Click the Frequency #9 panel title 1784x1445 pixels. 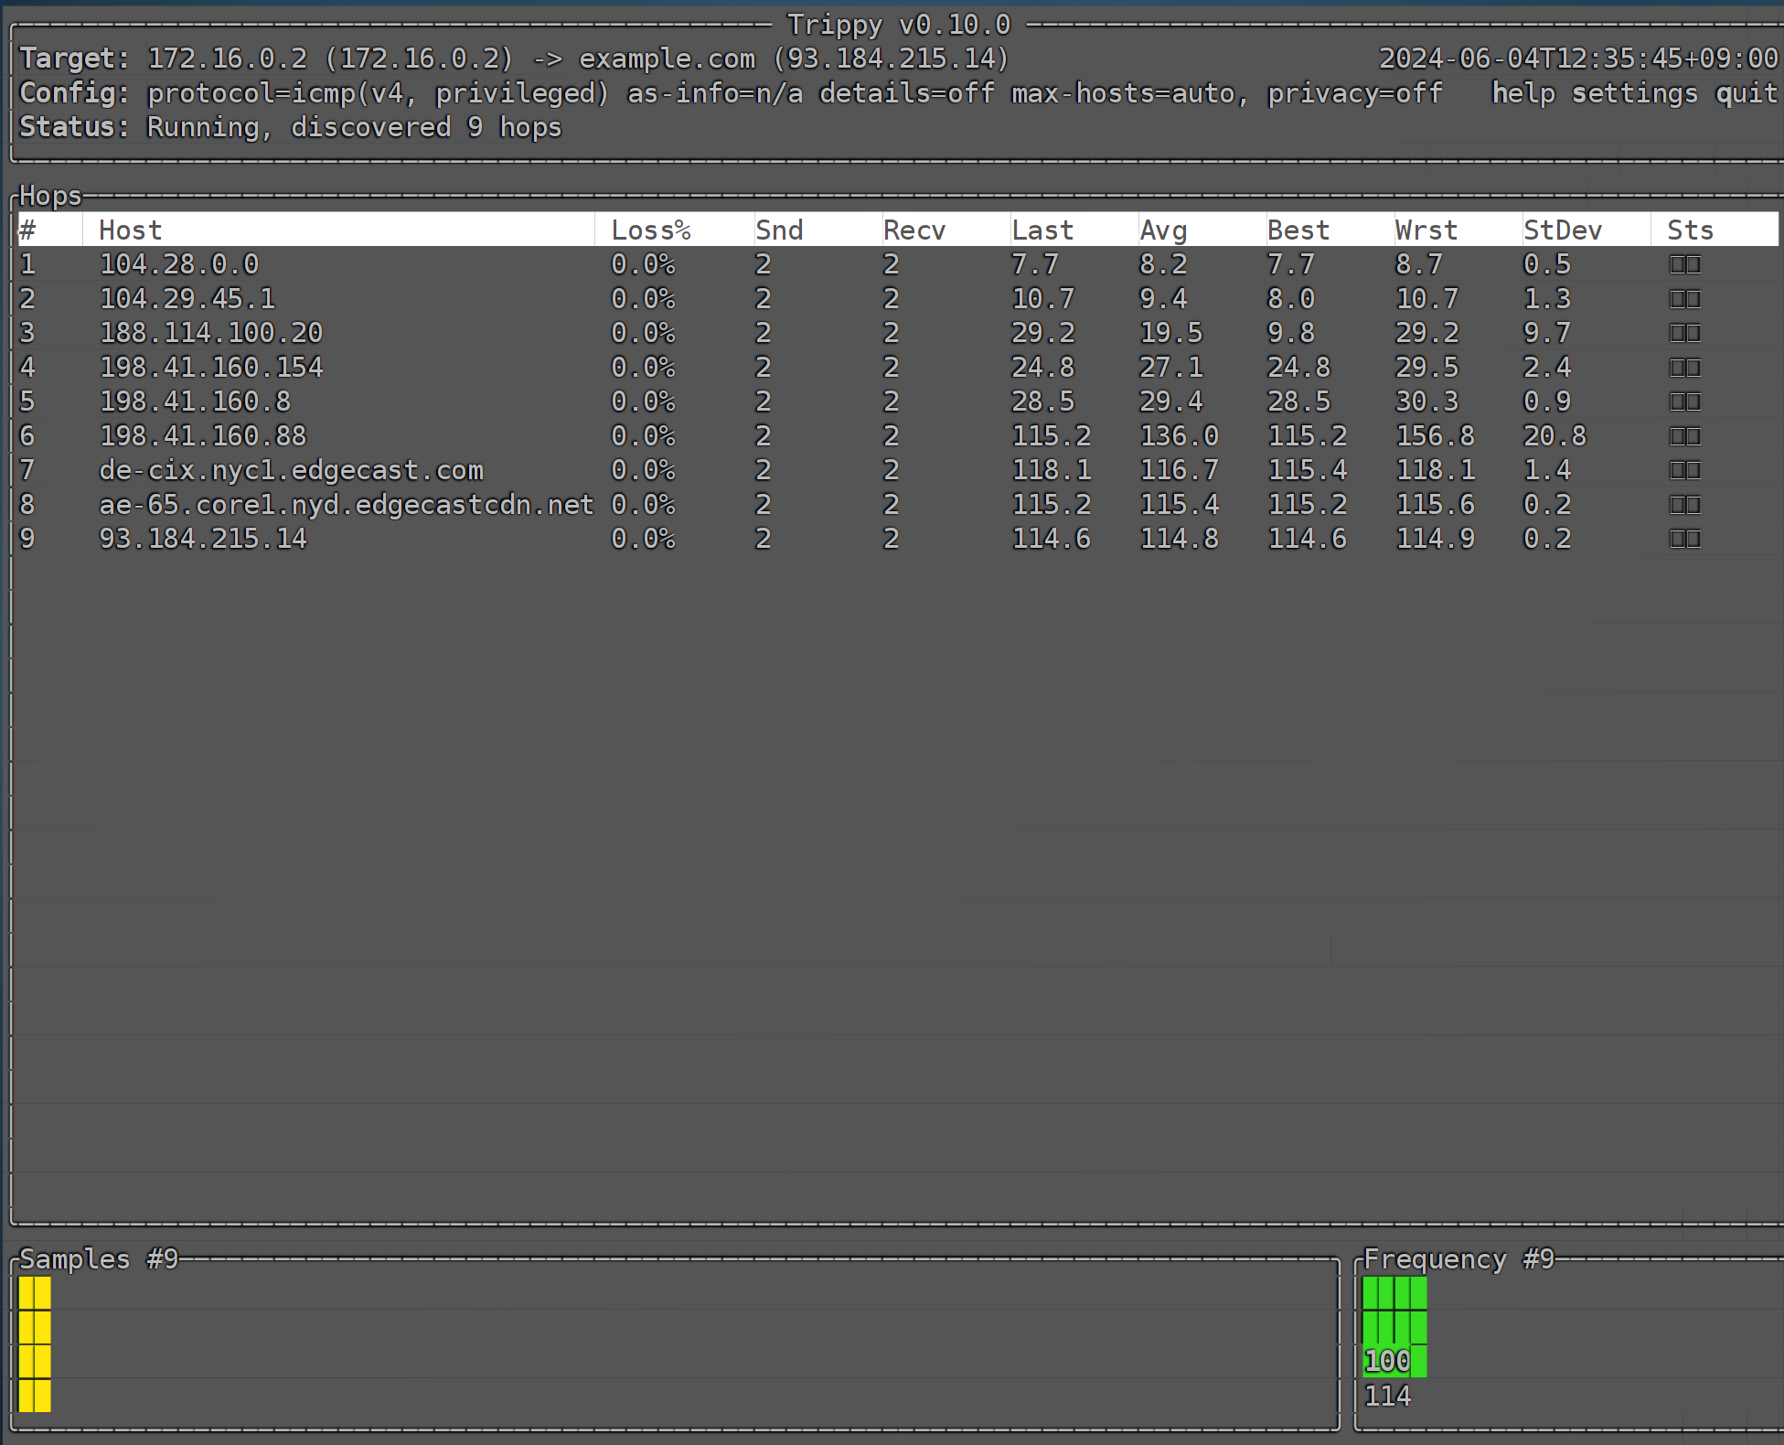1458,1259
